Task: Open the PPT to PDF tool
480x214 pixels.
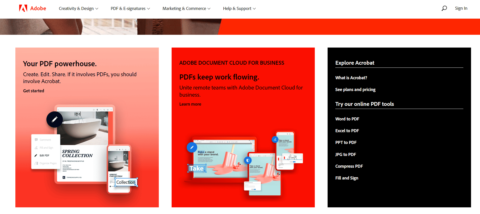Action: click(x=346, y=142)
